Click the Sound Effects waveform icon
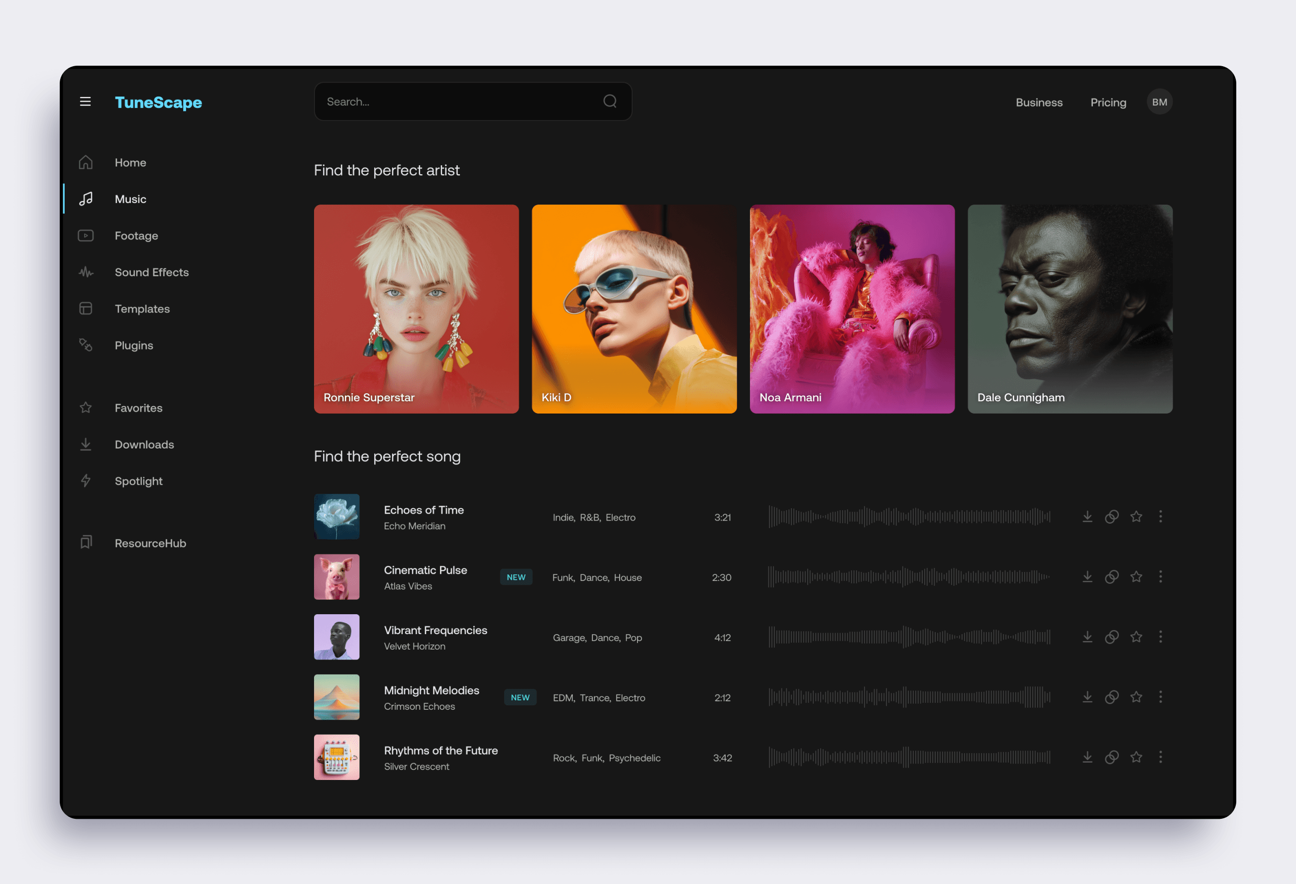Image resolution: width=1296 pixels, height=884 pixels. coord(85,272)
